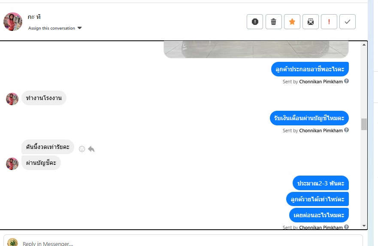Click customer name กะ ทิ
The image size is (378, 246).
pyautogui.click(x=34, y=17)
